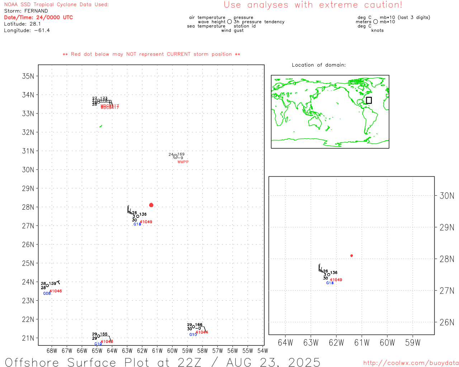459x367 pixels.
Task: Click pressure value 159 near buoy 41046
Action: [53, 283]
